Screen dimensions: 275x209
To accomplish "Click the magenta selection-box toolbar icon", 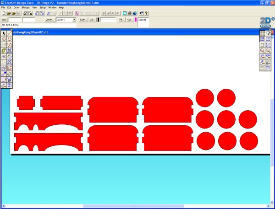I will click(x=77, y=13).
